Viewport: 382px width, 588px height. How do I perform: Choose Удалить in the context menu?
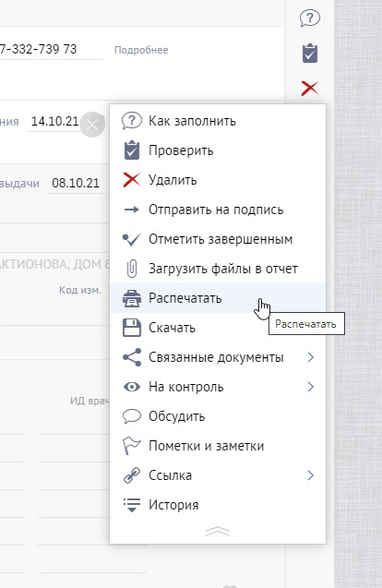218,180
